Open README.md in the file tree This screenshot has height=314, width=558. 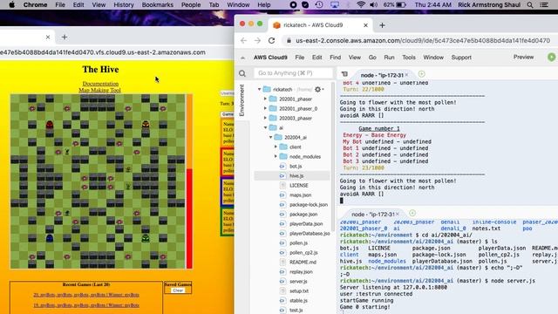click(303, 262)
